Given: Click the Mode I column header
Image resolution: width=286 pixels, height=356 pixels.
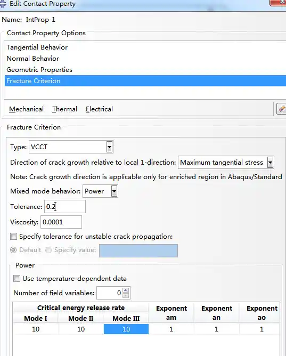Looking at the screenshot, I should coord(36,318).
